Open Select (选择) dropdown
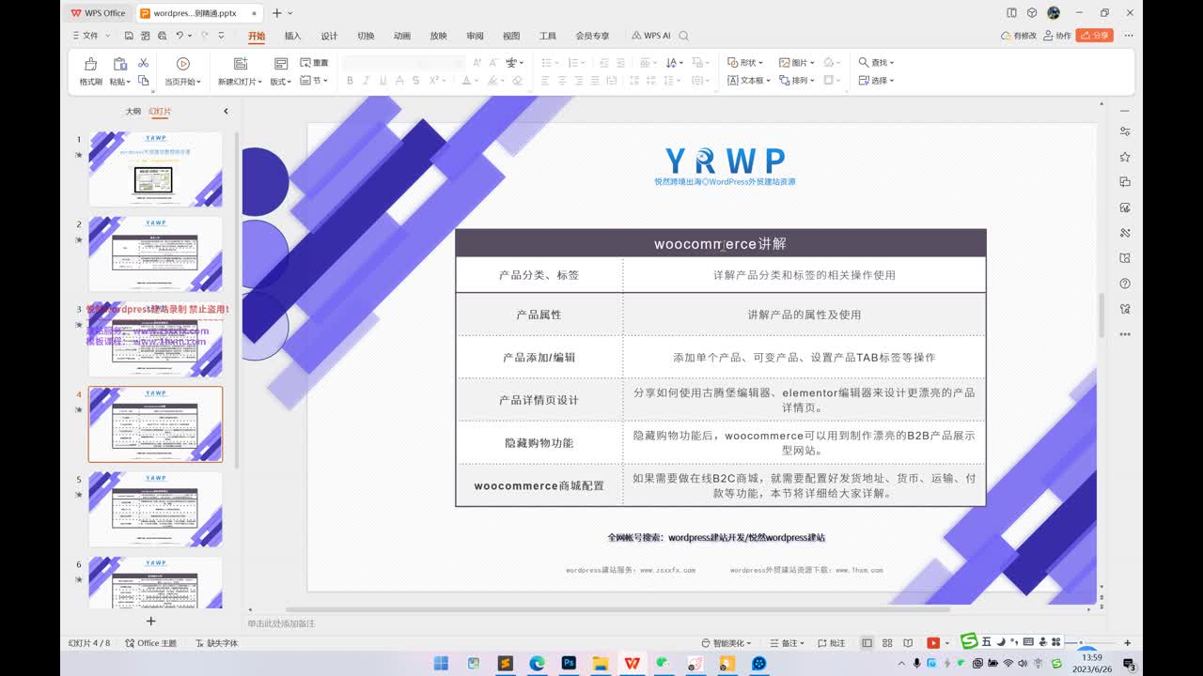Viewport: 1203px width, 676px height. pyautogui.click(x=876, y=81)
